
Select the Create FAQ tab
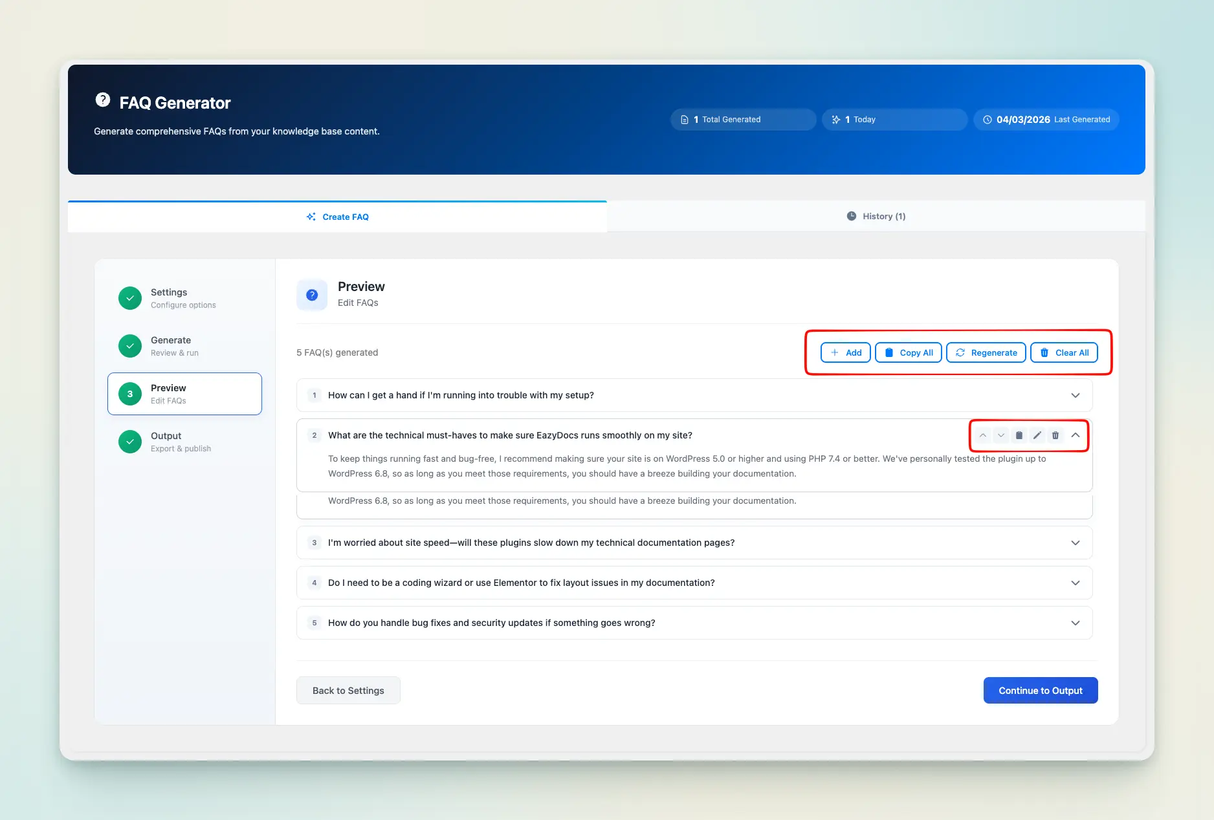click(337, 217)
